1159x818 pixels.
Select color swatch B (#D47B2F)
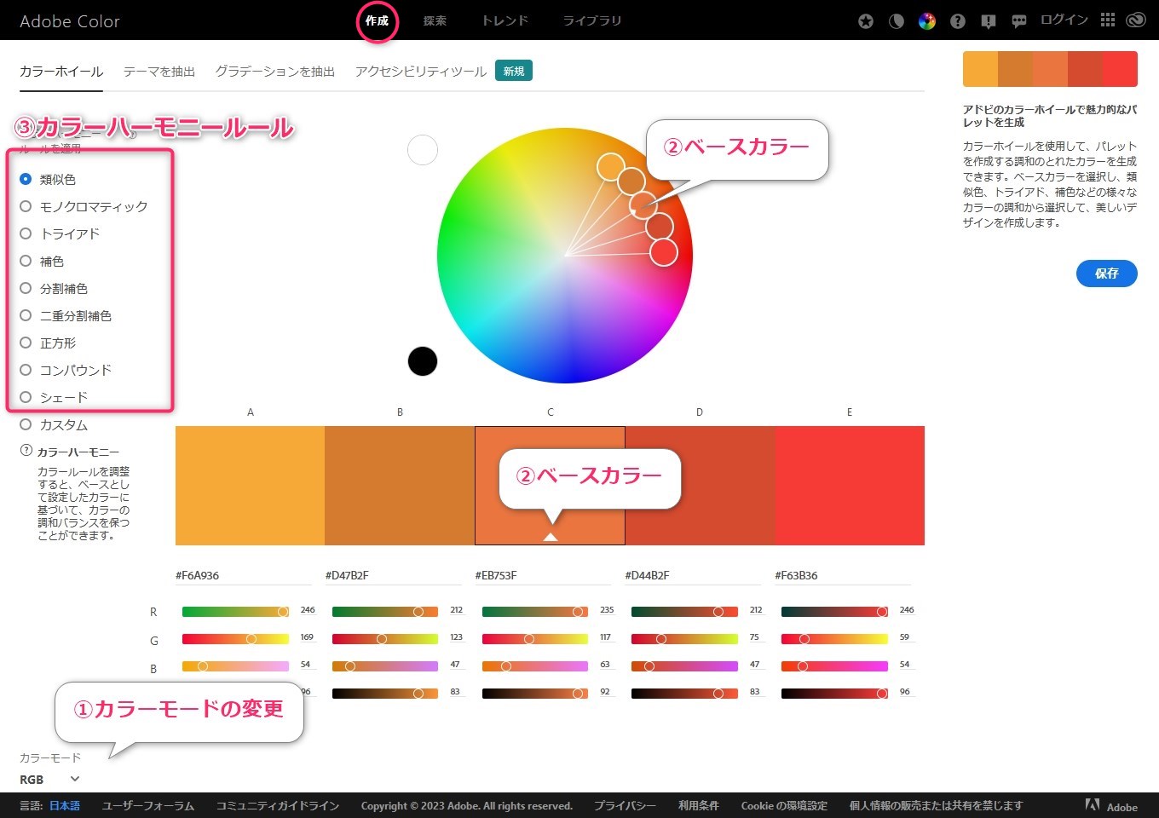click(x=400, y=486)
